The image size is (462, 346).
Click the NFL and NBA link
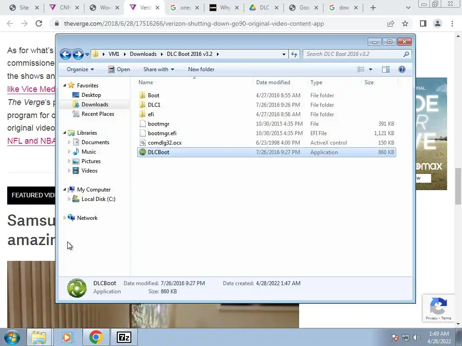coord(31,141)
